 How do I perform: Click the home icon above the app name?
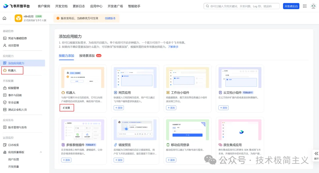tap(4, 18)
